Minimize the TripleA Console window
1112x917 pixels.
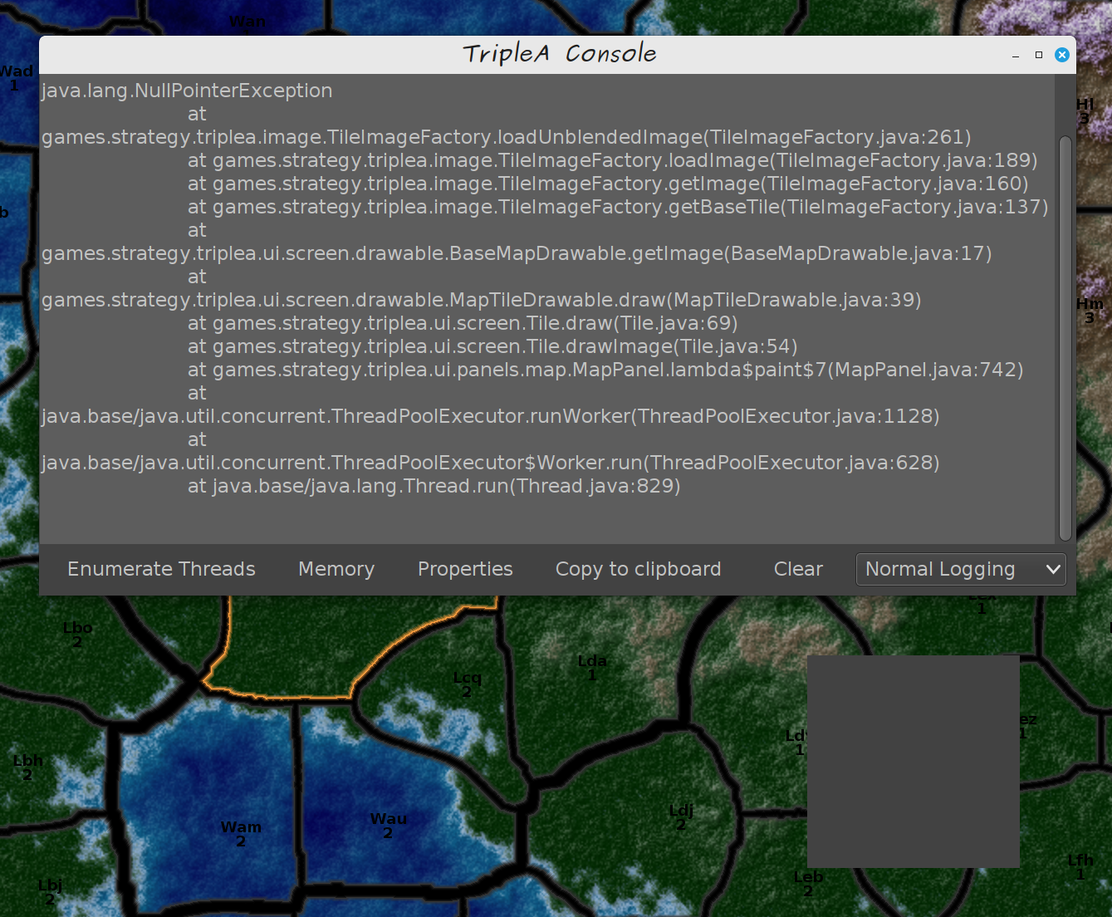pyautogui.click(x=1016, y=55)
